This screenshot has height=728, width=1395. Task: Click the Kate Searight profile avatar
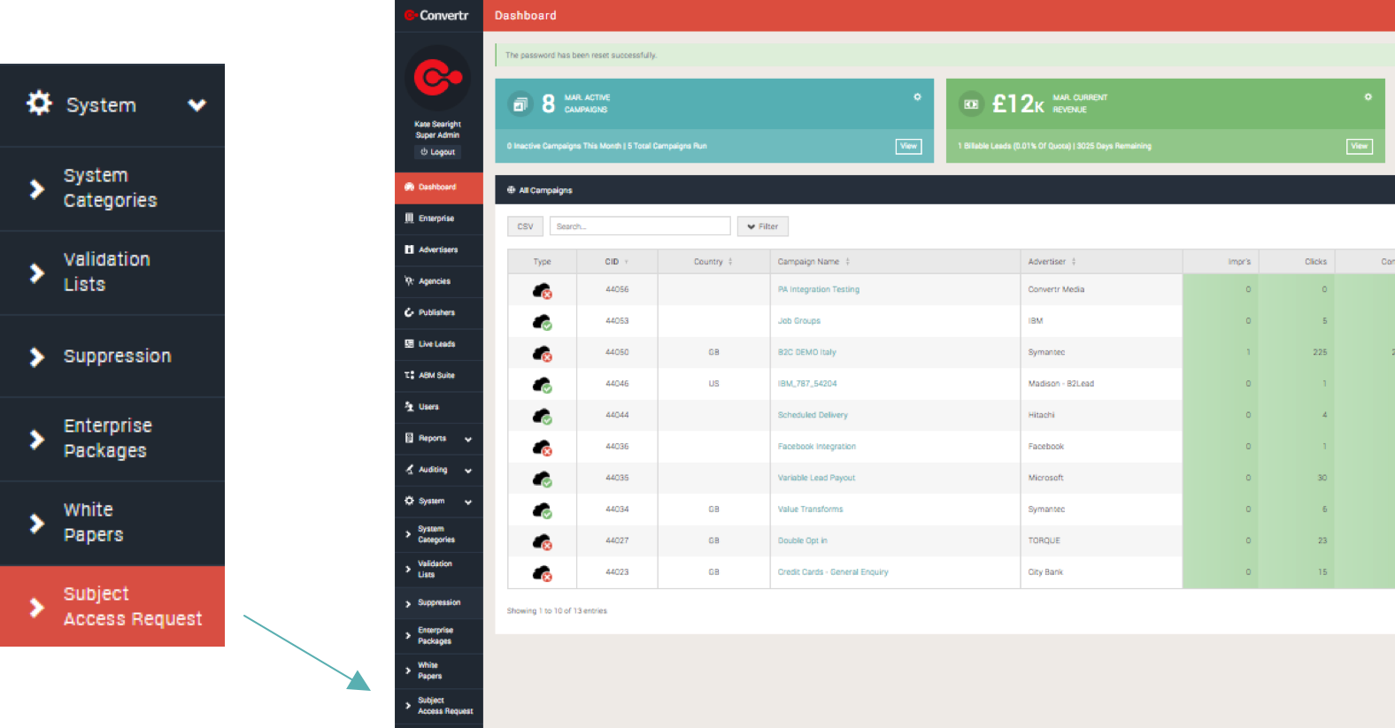tap(437, 78)
